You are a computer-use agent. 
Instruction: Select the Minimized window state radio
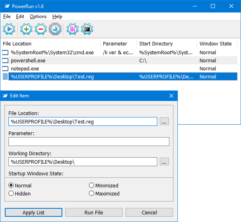coord(91,185)
